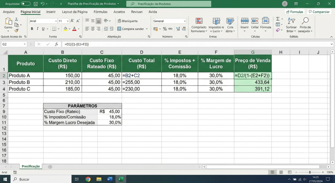
Task: Click the Fórmula format cells icon
Action: (265, 21)
